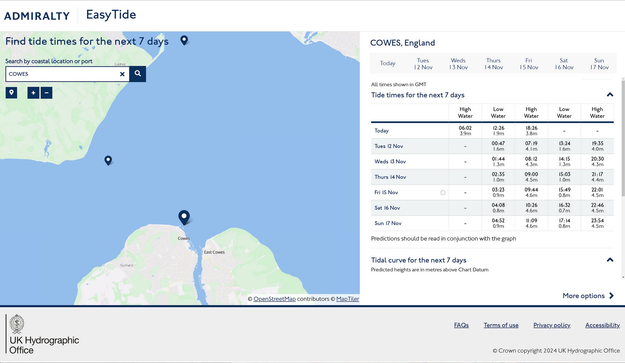The width and height of the screenshot is (625, 363).
Task: Switch to the Today tab
Action: pyautogui.click(x=387, y=63)
